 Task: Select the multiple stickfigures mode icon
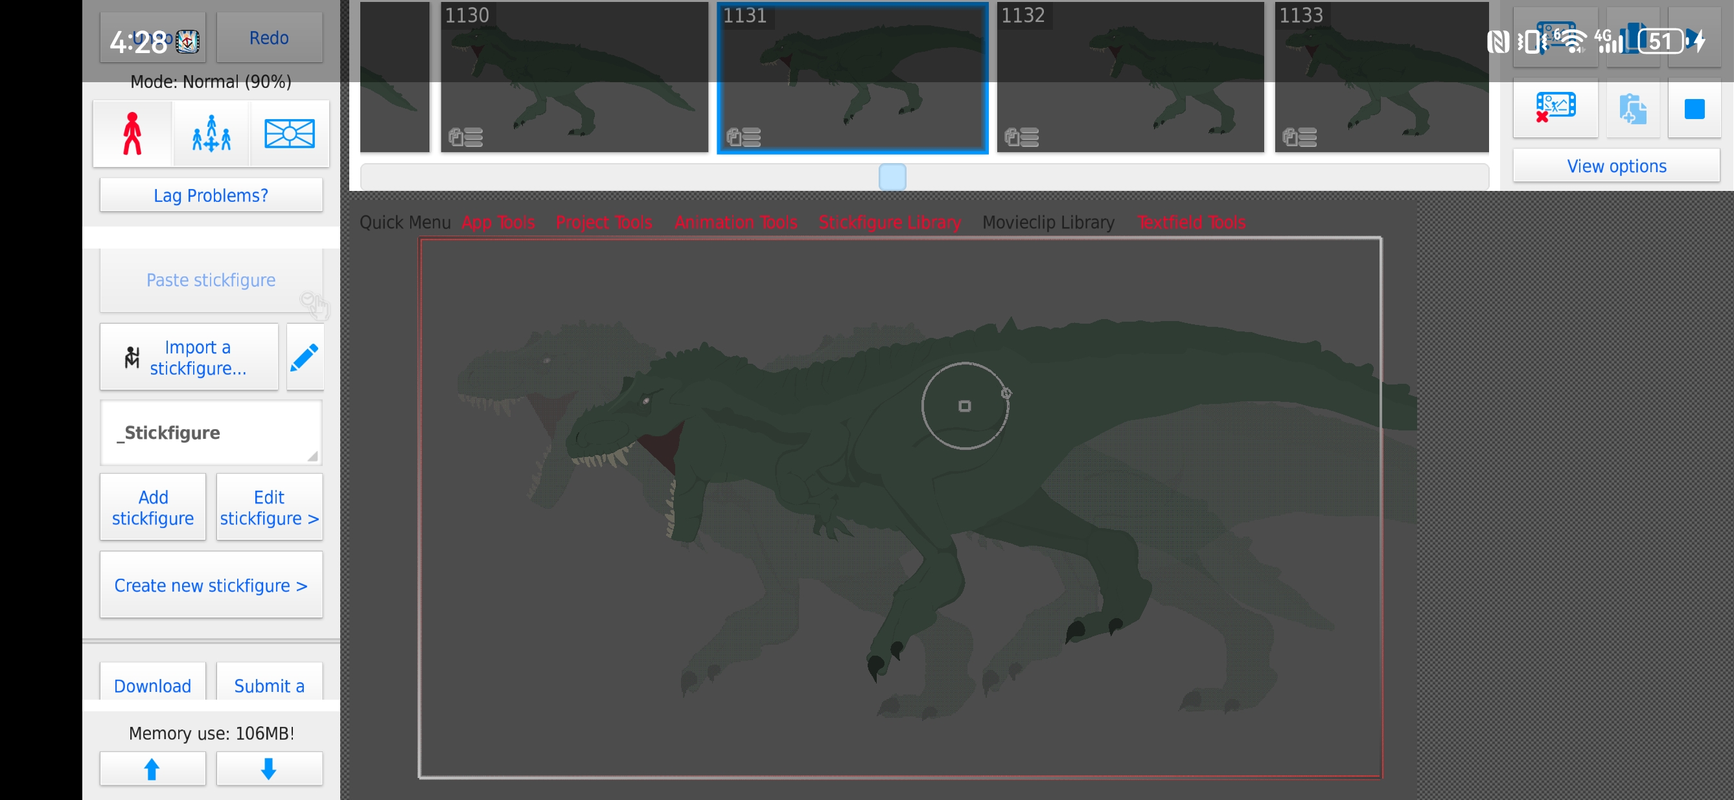click(211, 133)
